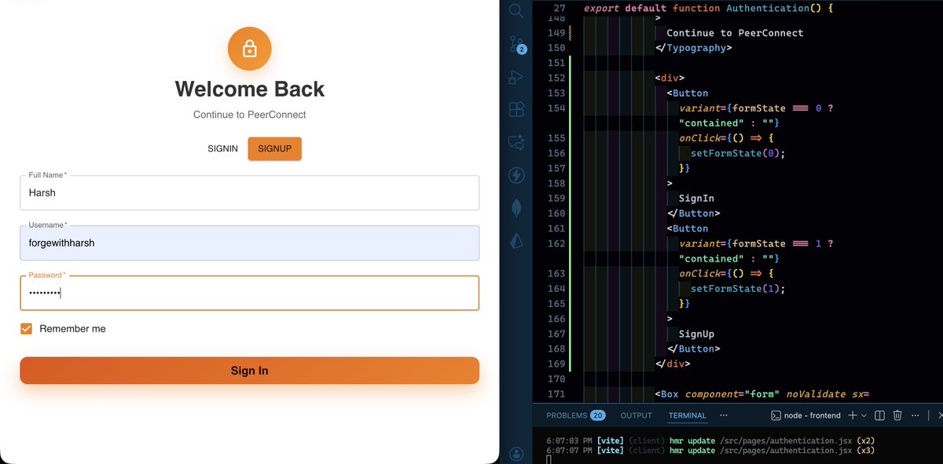Toggle the Remember me checkbox

point(26,329)
